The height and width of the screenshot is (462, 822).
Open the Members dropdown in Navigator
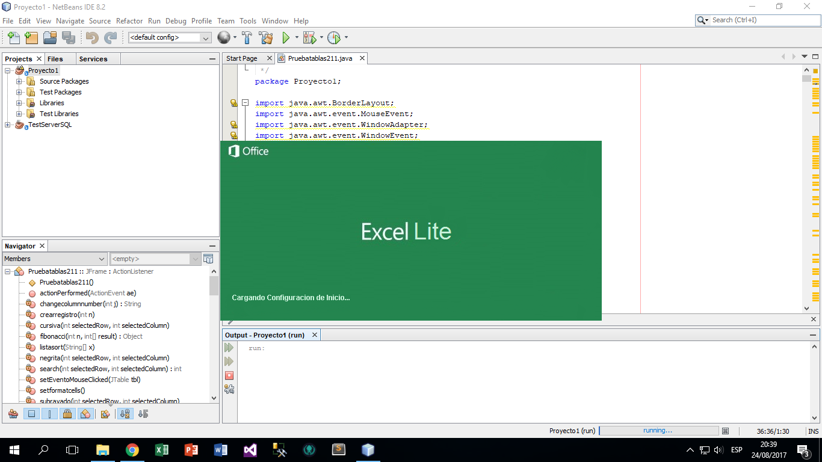55,259
